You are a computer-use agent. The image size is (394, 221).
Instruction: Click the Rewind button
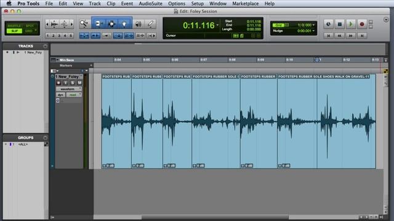339,36
